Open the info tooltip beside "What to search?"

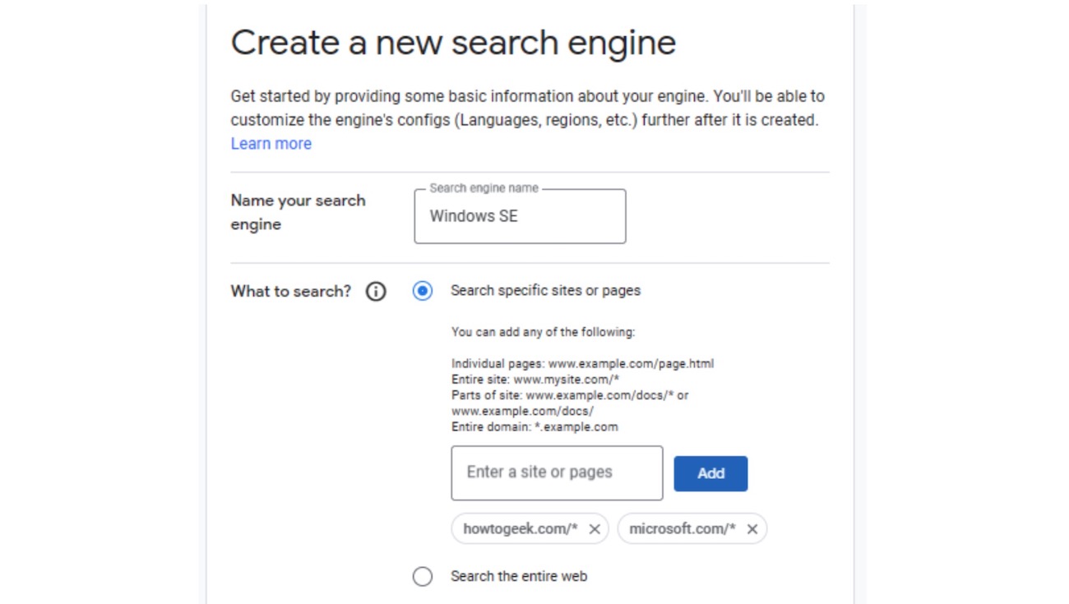[375, 291]
